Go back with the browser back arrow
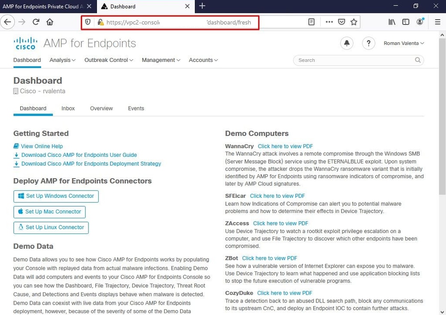 (x=8, y=22)
